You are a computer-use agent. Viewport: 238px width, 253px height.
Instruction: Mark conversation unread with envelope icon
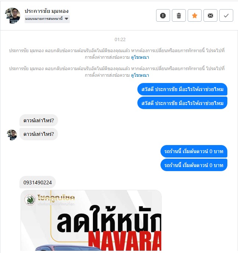point(210,15)
